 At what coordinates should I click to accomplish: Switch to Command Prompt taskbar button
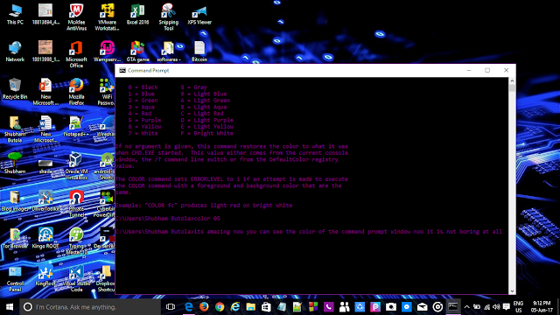[453, 307]
